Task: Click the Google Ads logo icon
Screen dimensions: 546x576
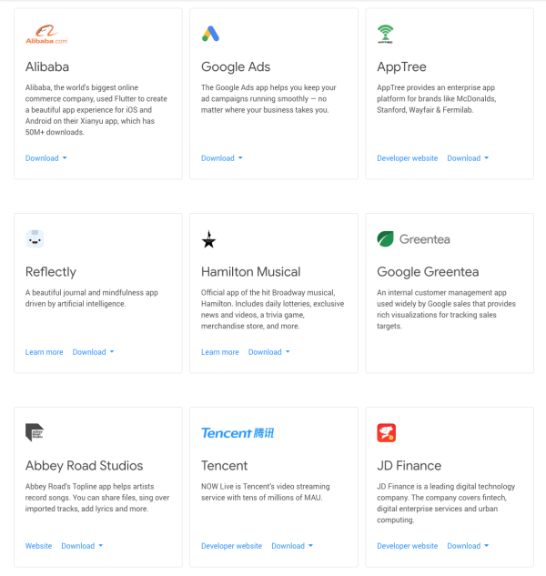Action: tap(210, 34)
